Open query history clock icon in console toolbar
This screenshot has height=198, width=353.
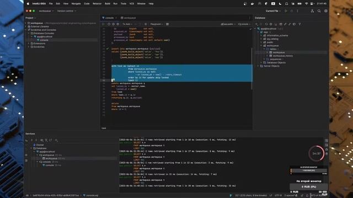click(x=109, y=24)
